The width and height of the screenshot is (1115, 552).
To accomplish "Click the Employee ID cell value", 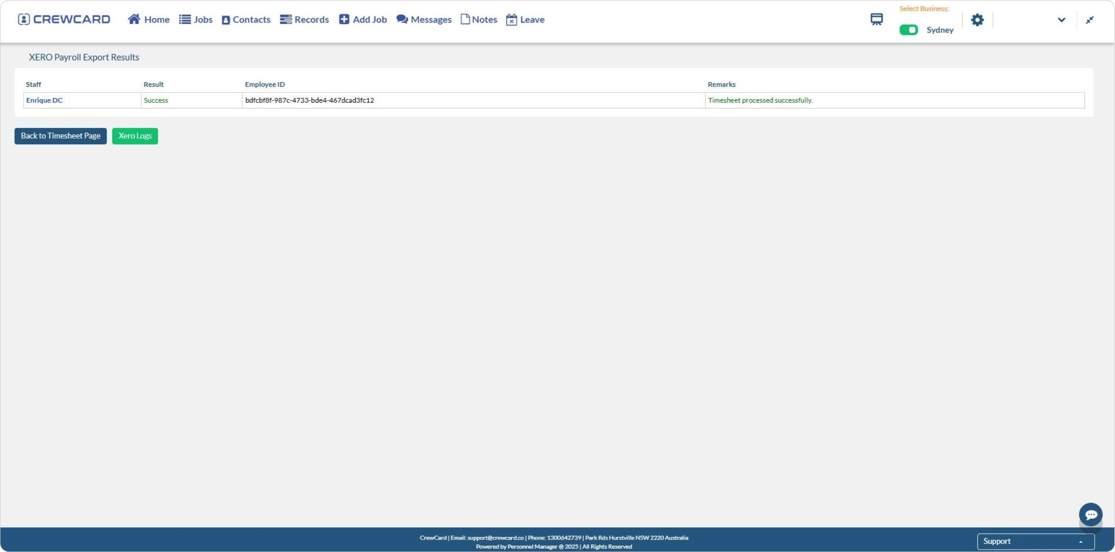I will click(x=310, y=100).
